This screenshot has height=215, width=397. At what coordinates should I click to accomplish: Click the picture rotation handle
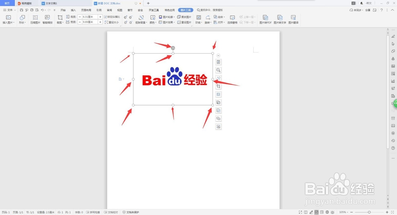(x=173, y=48)
